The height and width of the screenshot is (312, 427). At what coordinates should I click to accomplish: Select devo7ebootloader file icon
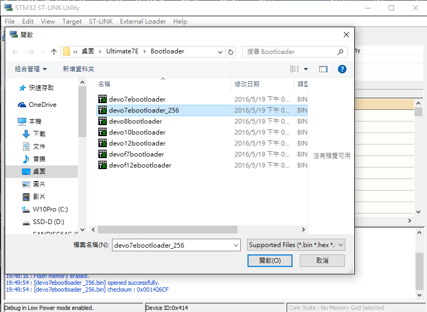coord(103,99)
